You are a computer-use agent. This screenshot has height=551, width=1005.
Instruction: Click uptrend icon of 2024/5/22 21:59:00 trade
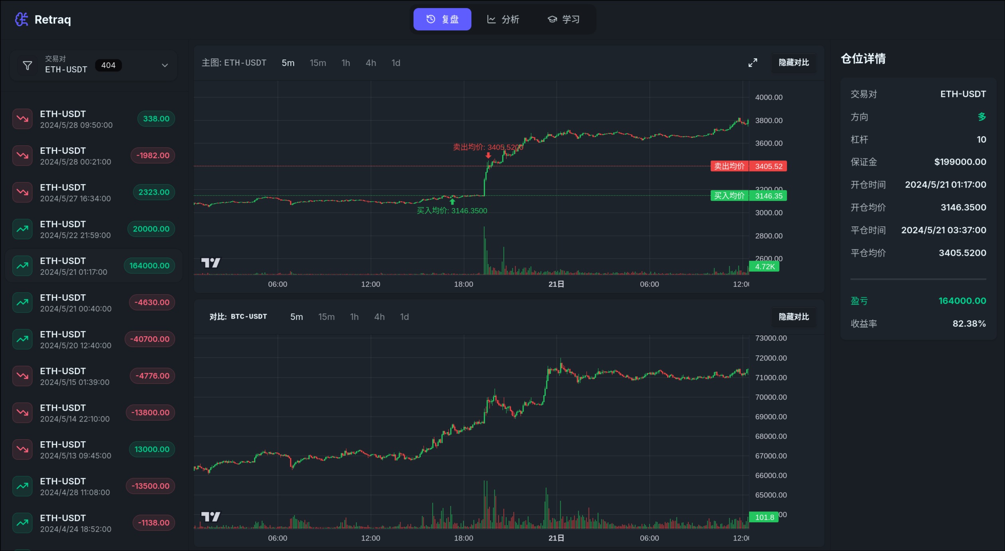(22, 229)
